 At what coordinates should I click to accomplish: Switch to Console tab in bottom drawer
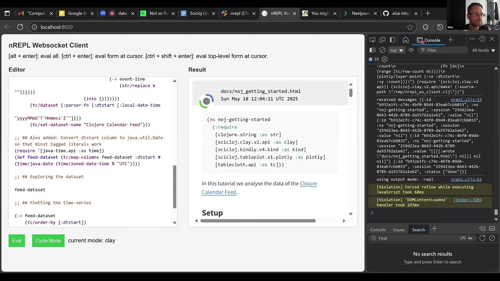point(378,229)
